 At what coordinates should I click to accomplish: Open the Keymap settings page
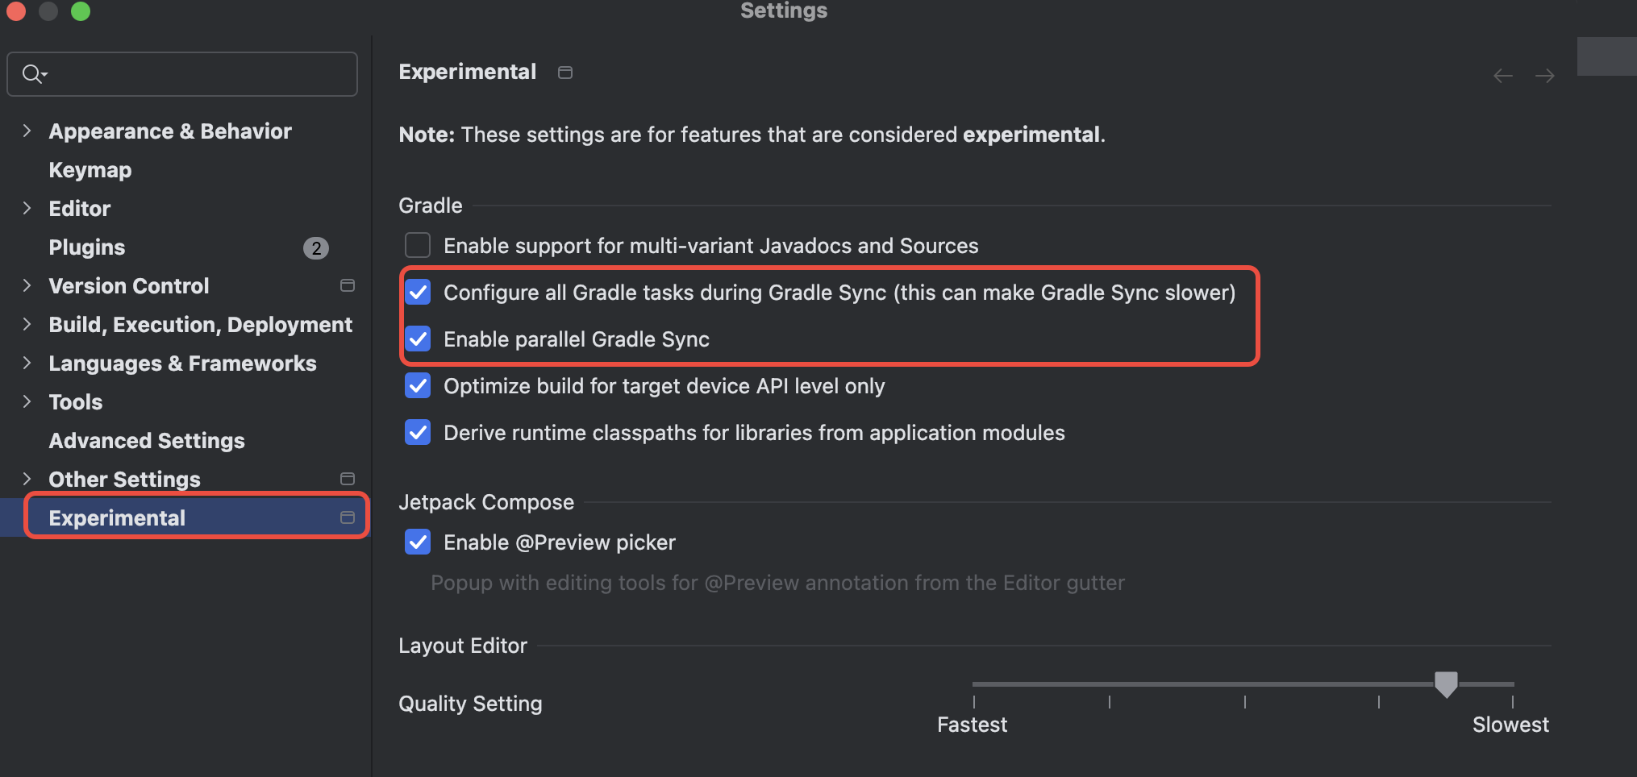coord(90,170)
